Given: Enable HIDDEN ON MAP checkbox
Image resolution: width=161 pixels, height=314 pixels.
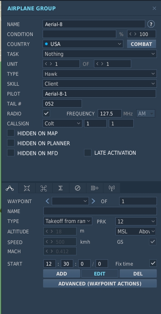Looking at the screenshot, I should point(11,133).
